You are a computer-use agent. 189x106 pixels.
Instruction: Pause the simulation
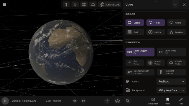(x=5, y=101)
